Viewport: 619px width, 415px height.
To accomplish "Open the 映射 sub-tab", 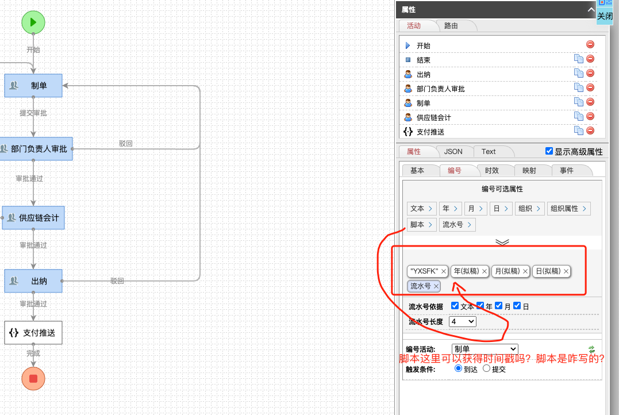I will click(529, 171).
